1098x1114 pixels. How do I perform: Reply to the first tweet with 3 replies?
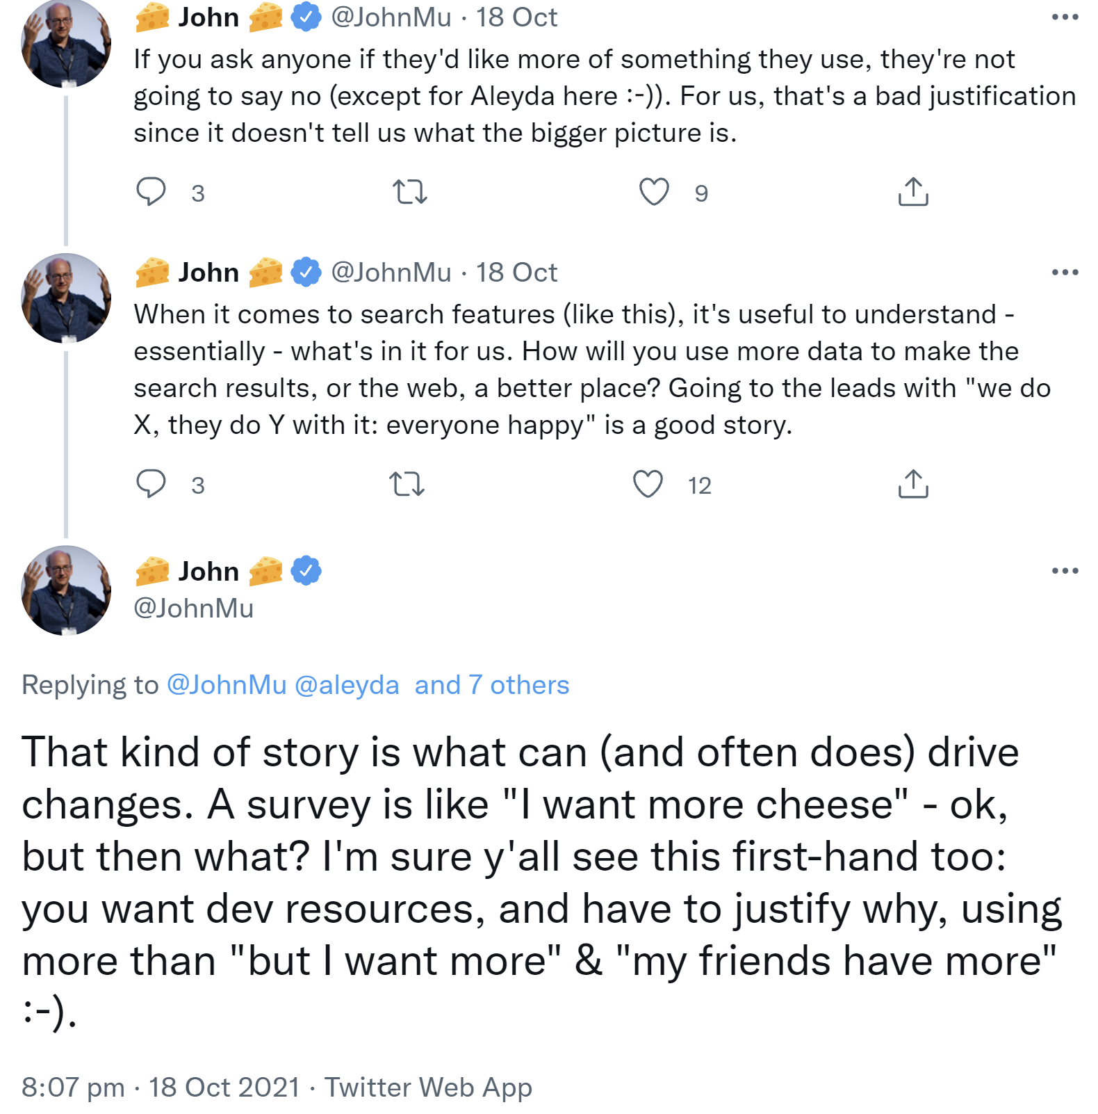click(x=151, y=192)
